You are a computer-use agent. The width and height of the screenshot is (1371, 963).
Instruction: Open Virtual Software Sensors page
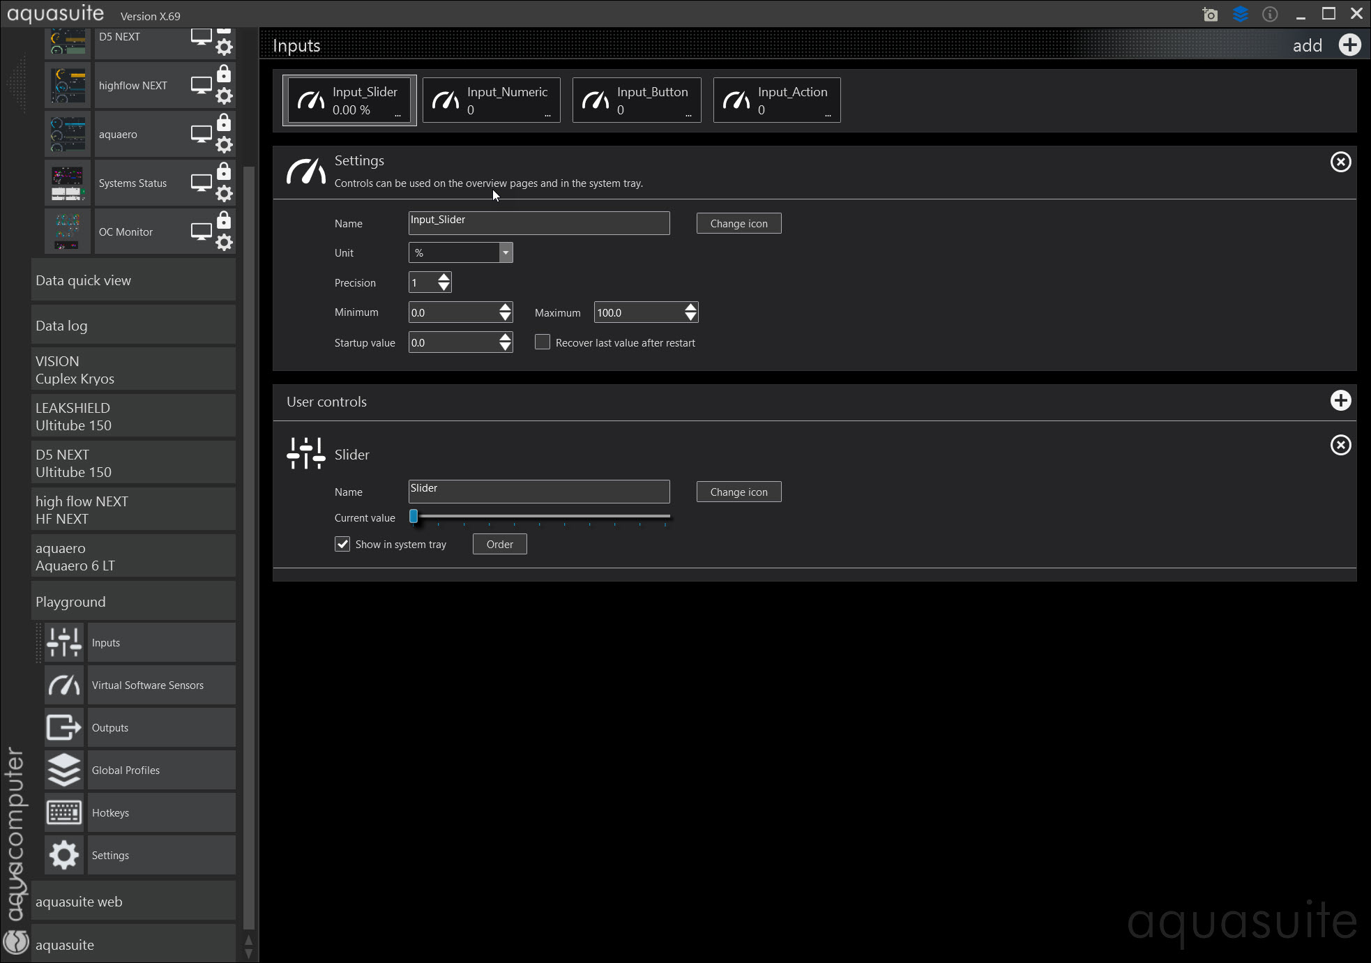(147, 685)
